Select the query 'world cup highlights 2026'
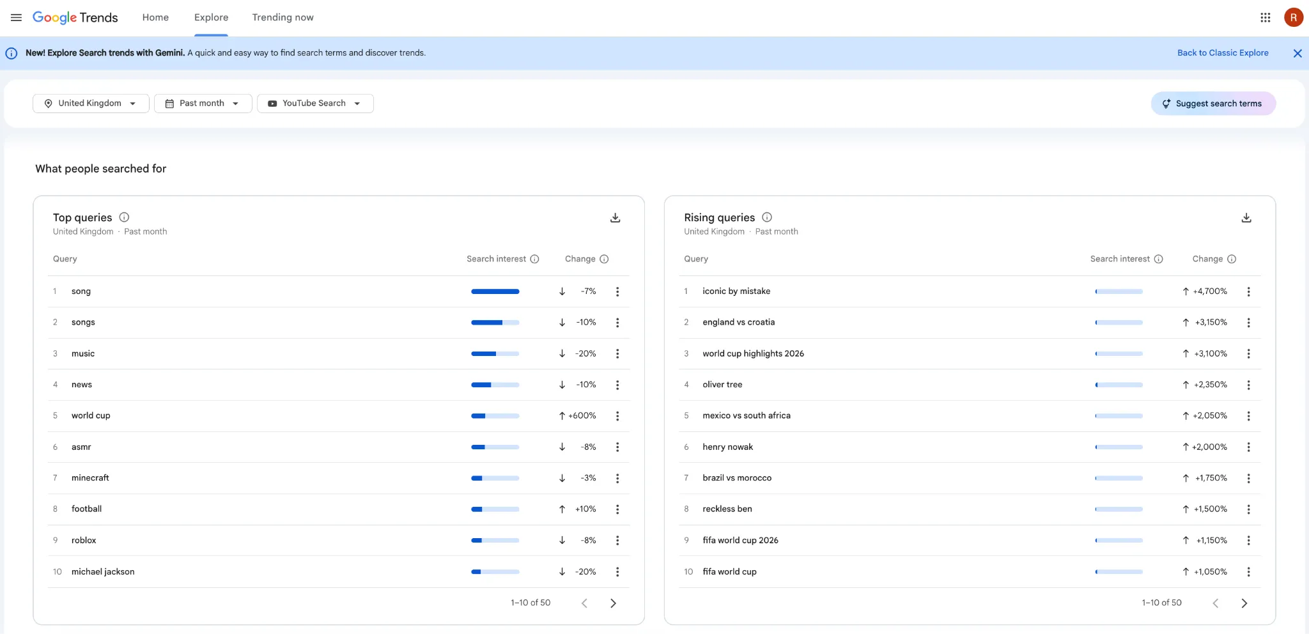1309x634 pixels. pos(753,353)
